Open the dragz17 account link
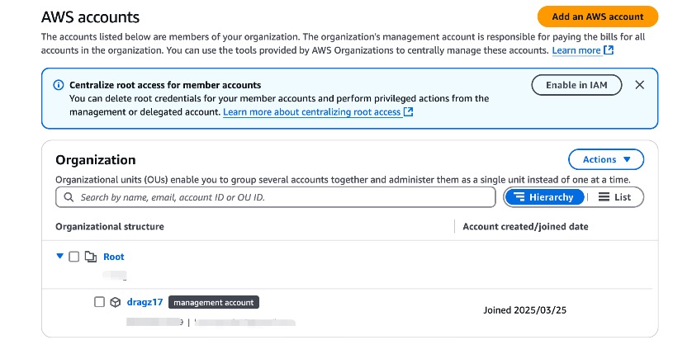Screen dimensions: 673x340 [x=145, y=302]
